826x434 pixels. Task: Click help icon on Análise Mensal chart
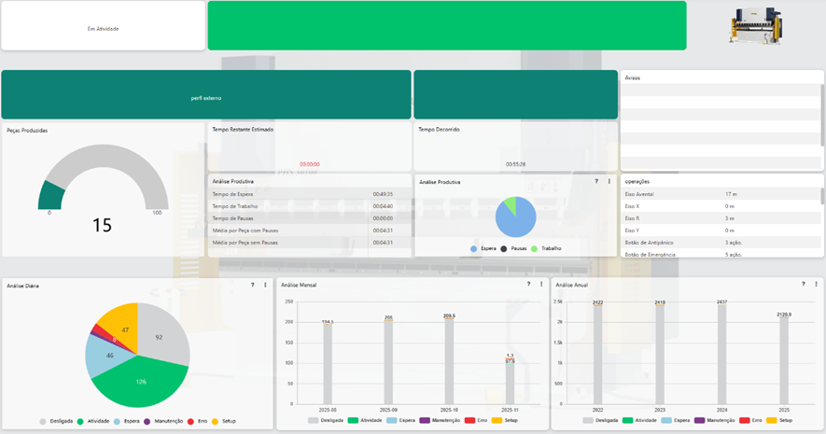(x=528, y=285)
